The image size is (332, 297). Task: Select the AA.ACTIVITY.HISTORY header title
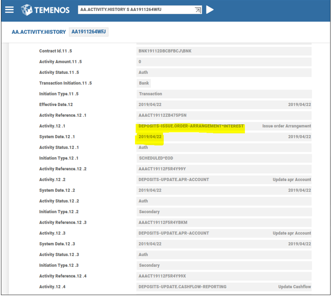click(39, 32)
